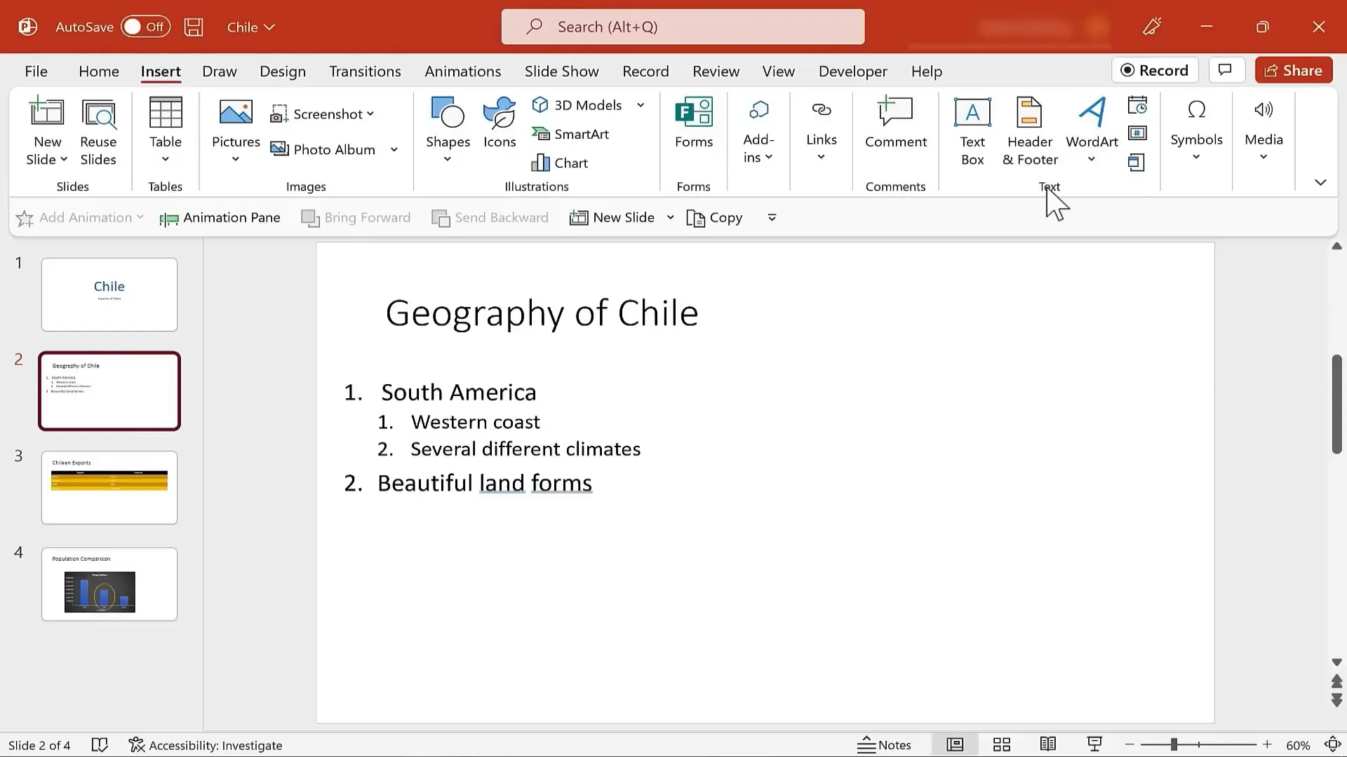Switch to the Design tab
The height and width of the screenshot is (757, 1347).
tap(282, 71)
